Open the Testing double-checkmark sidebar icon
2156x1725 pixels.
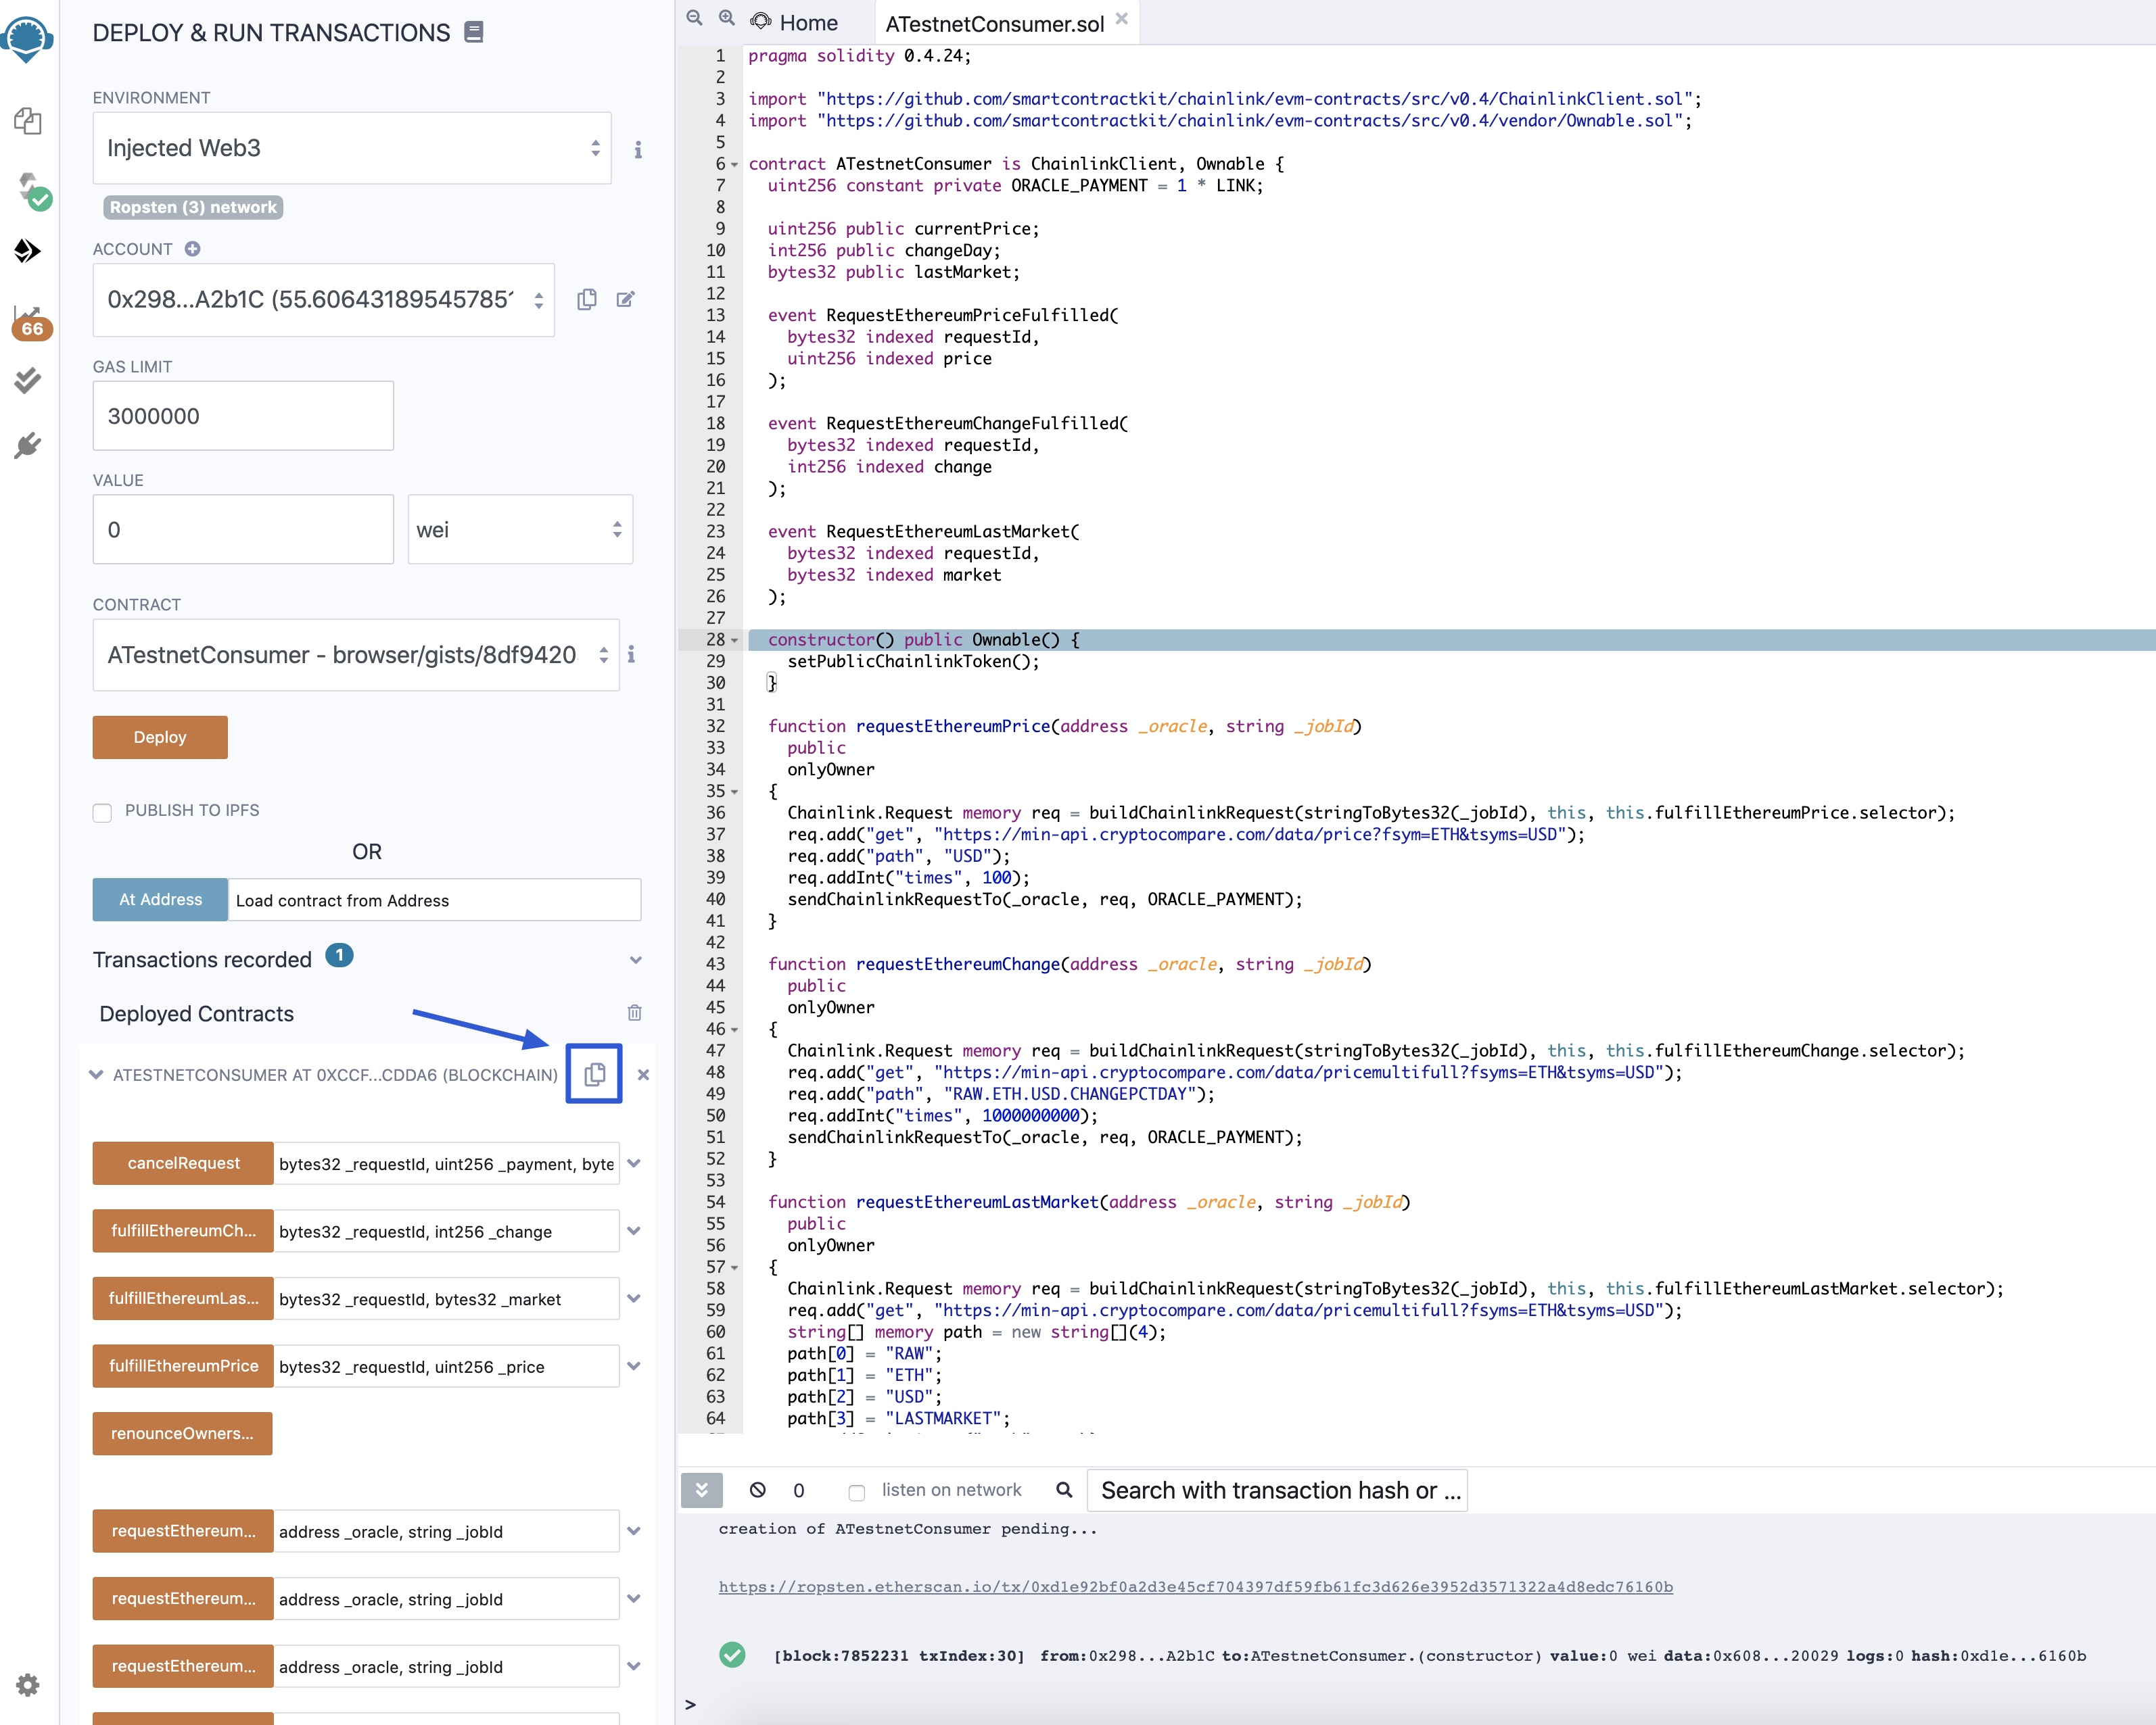point(28,381)
